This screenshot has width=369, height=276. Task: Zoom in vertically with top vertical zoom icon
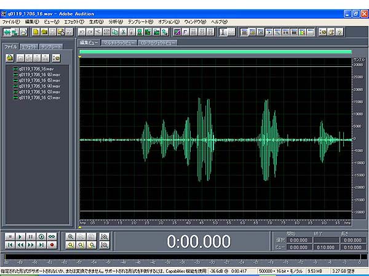105,237
